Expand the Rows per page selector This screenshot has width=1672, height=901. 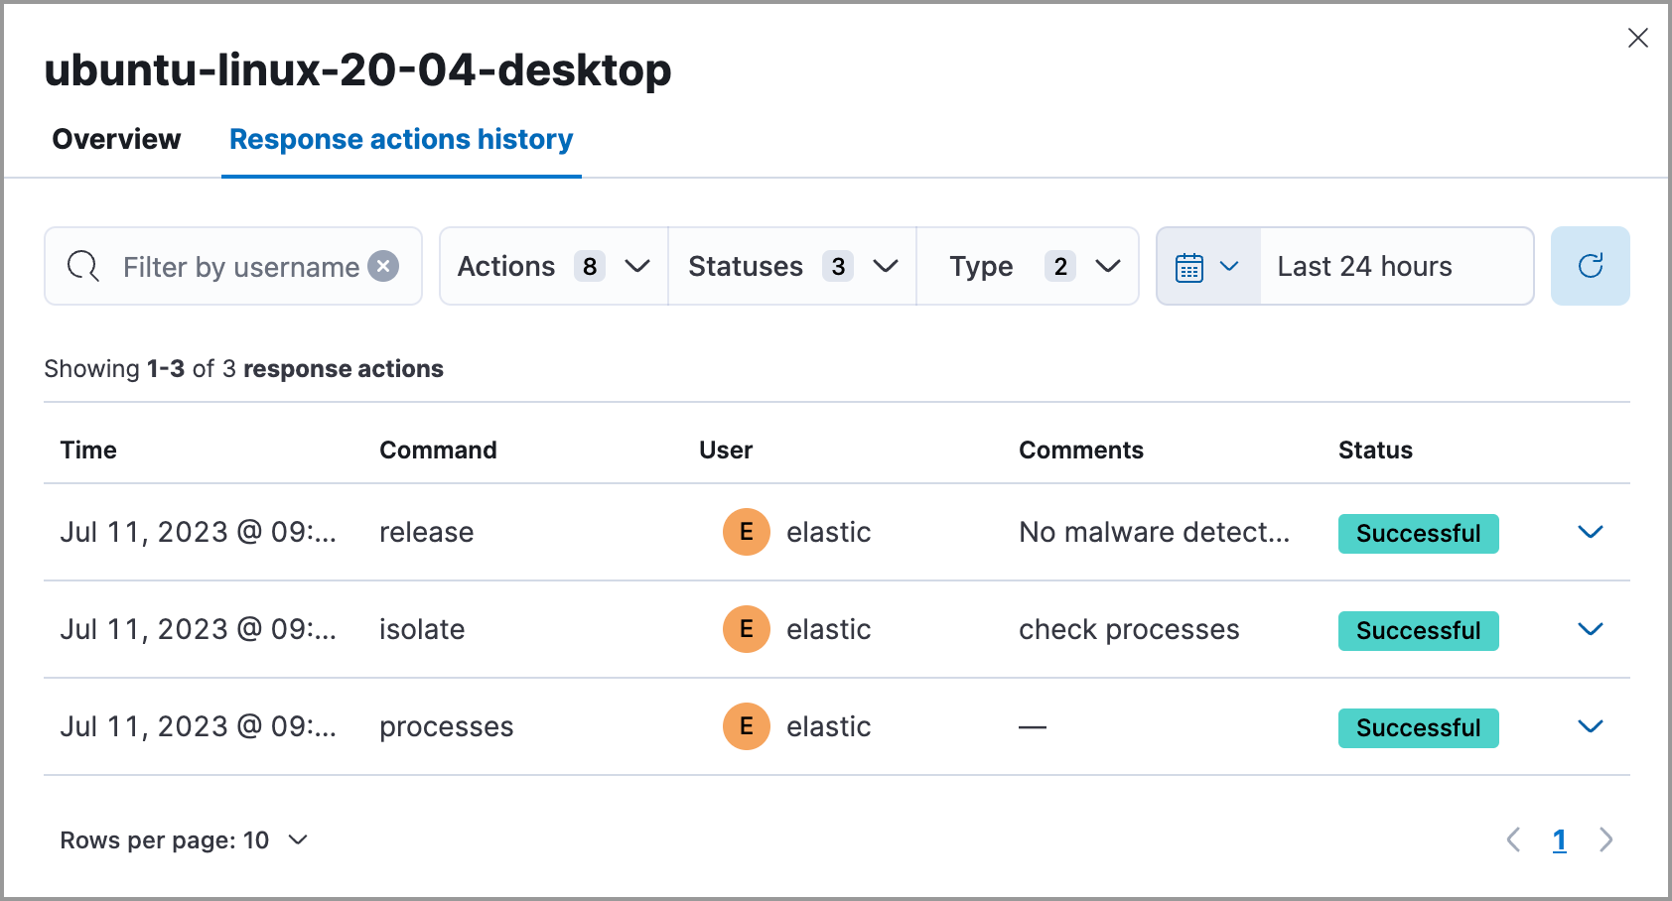(x=185, y=839)
